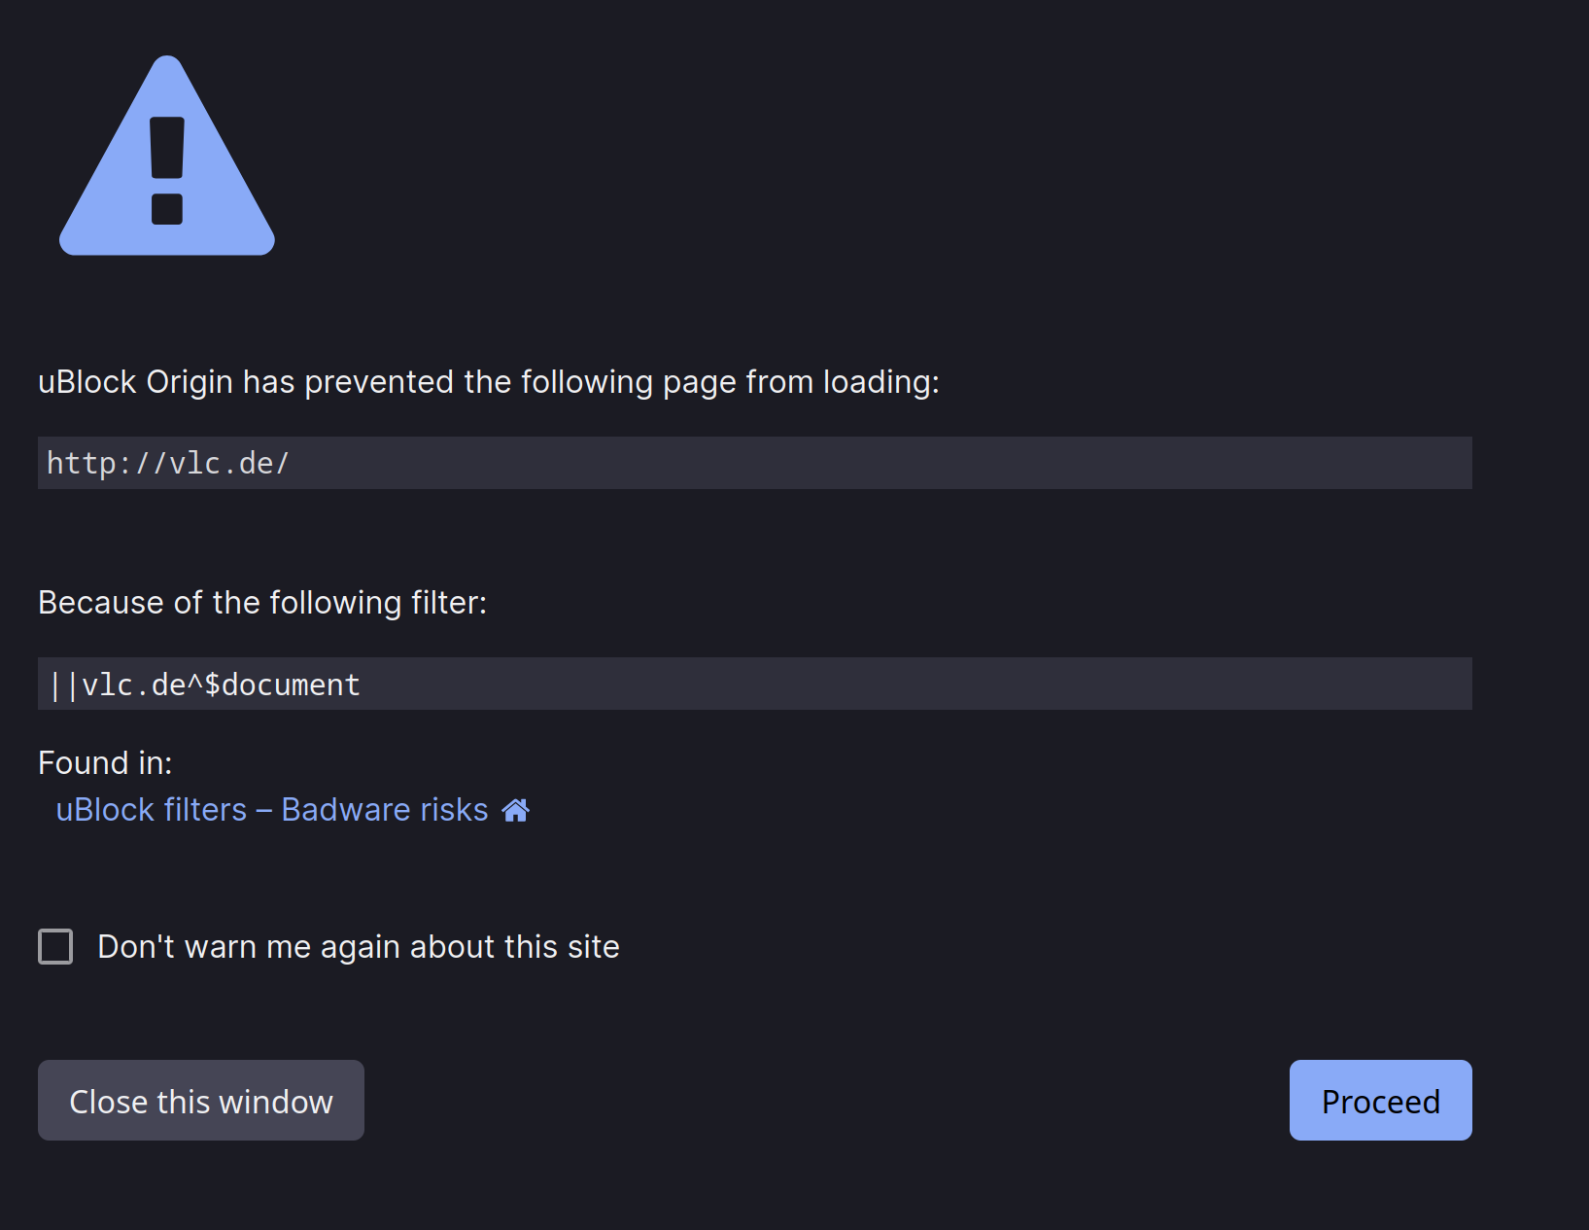This screenshot has width=1589, height=1230.
Task: Click the 'Found in:' label
Action: click(x=105, y=763)
